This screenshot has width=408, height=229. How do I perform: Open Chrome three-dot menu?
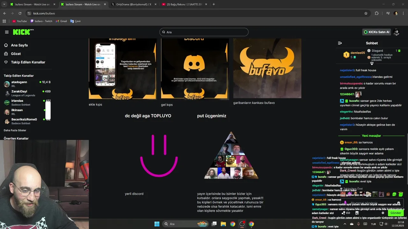pos(404,13)
